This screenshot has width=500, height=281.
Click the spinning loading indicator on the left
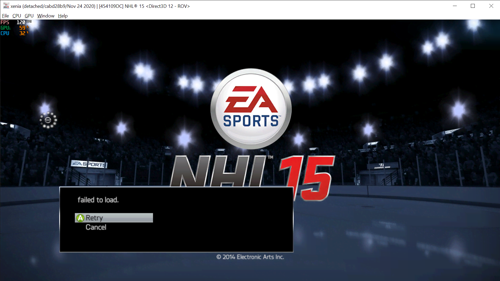(x=48, y=120)
